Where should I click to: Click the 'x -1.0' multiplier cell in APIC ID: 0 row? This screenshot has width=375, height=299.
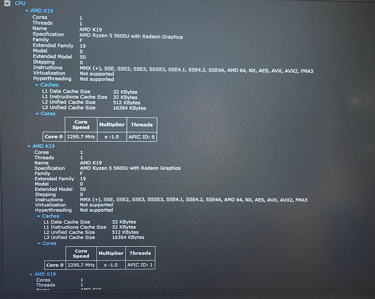112,137
